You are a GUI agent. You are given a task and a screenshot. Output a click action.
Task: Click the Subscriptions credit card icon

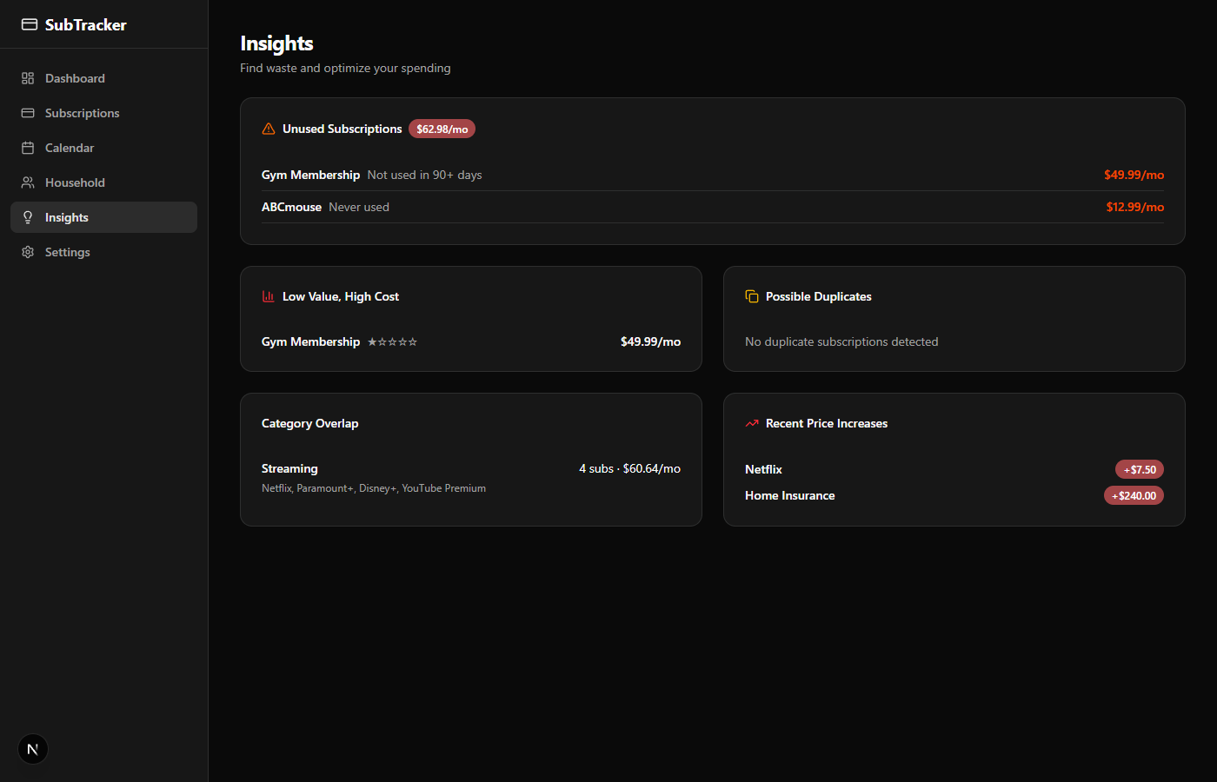coord(28,113)
